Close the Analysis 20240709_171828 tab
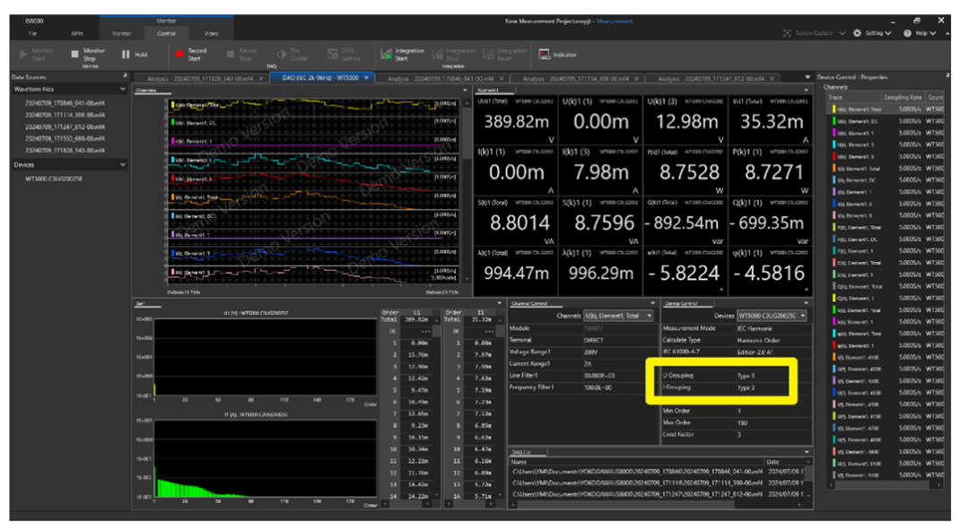The width and height of the screenshot is (969, 531). (261, 79)
